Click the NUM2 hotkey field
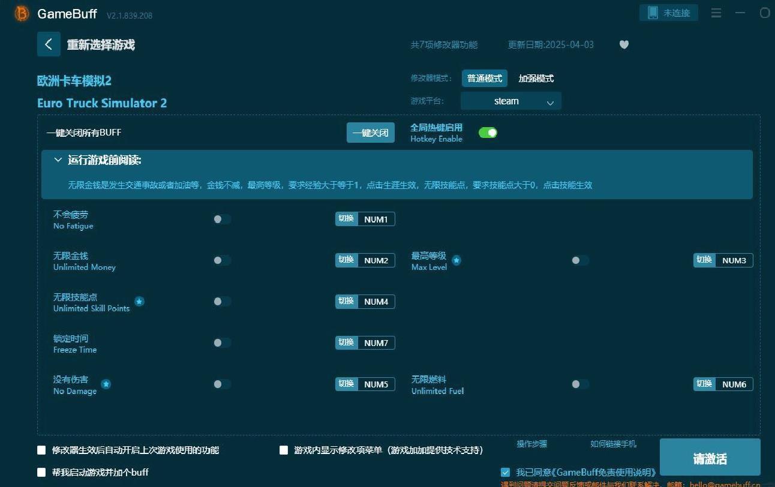Viewport: 775px width, 487px height. click(376, 260)
